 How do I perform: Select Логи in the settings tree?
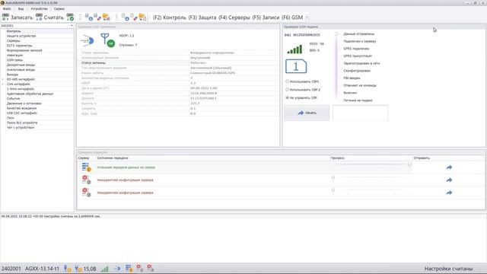[x=10, y=118]
